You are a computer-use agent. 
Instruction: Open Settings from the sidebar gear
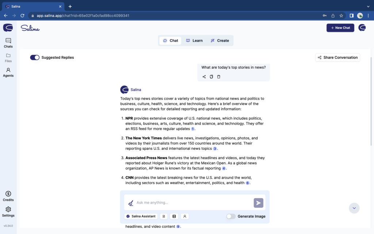click(8, 212)
